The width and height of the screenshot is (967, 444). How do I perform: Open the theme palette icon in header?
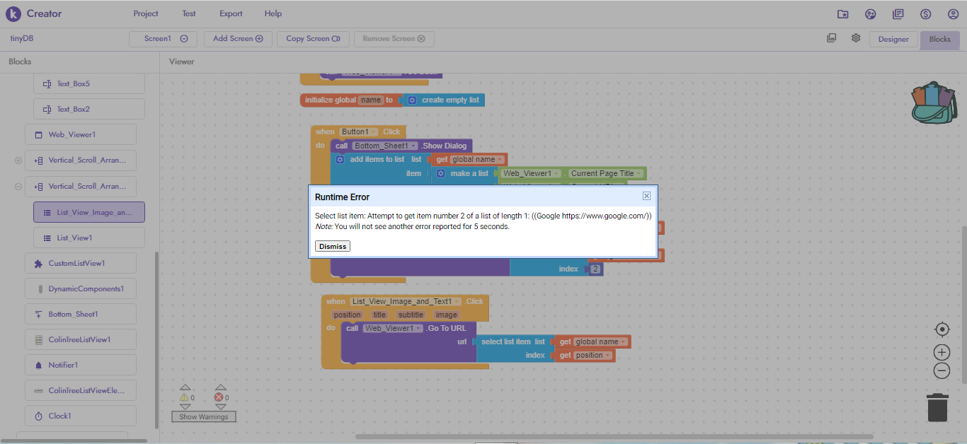coord(870,14)
